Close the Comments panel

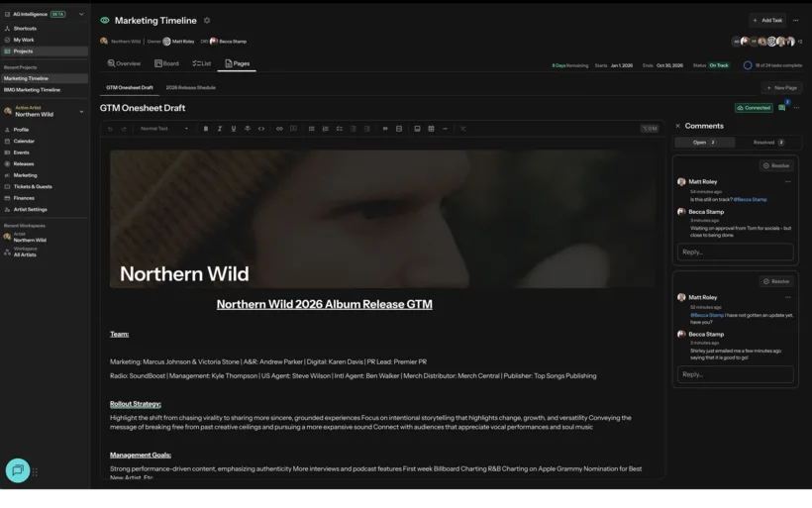click(x=678, y=126)
